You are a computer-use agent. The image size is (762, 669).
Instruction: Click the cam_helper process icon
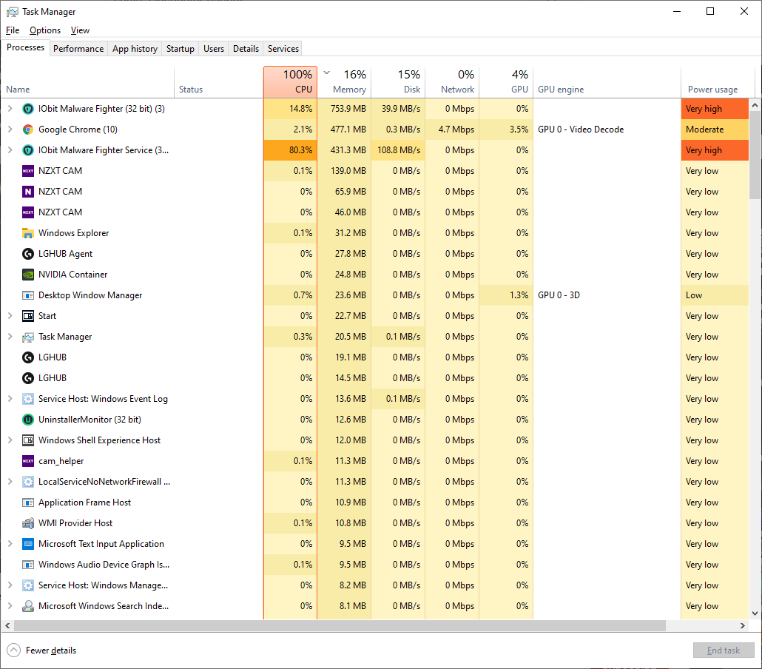(x=28, y=461)
